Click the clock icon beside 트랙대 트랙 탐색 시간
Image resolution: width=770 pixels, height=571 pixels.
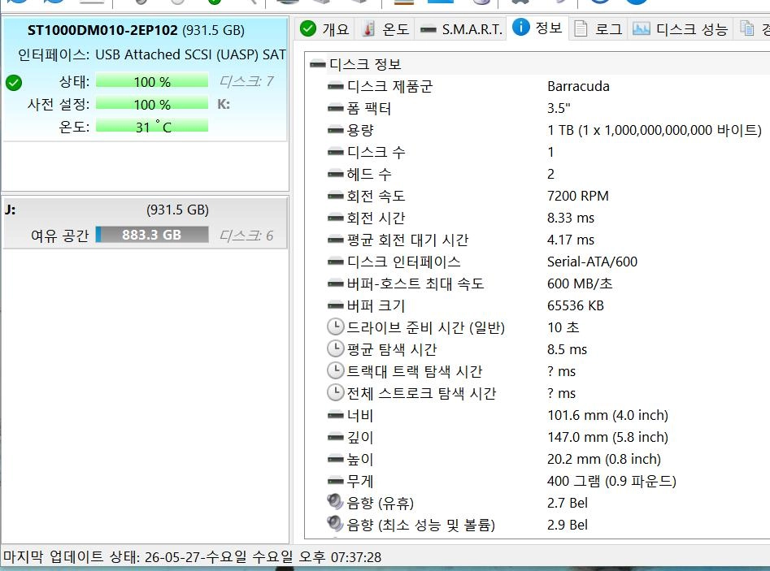point(336,370)
